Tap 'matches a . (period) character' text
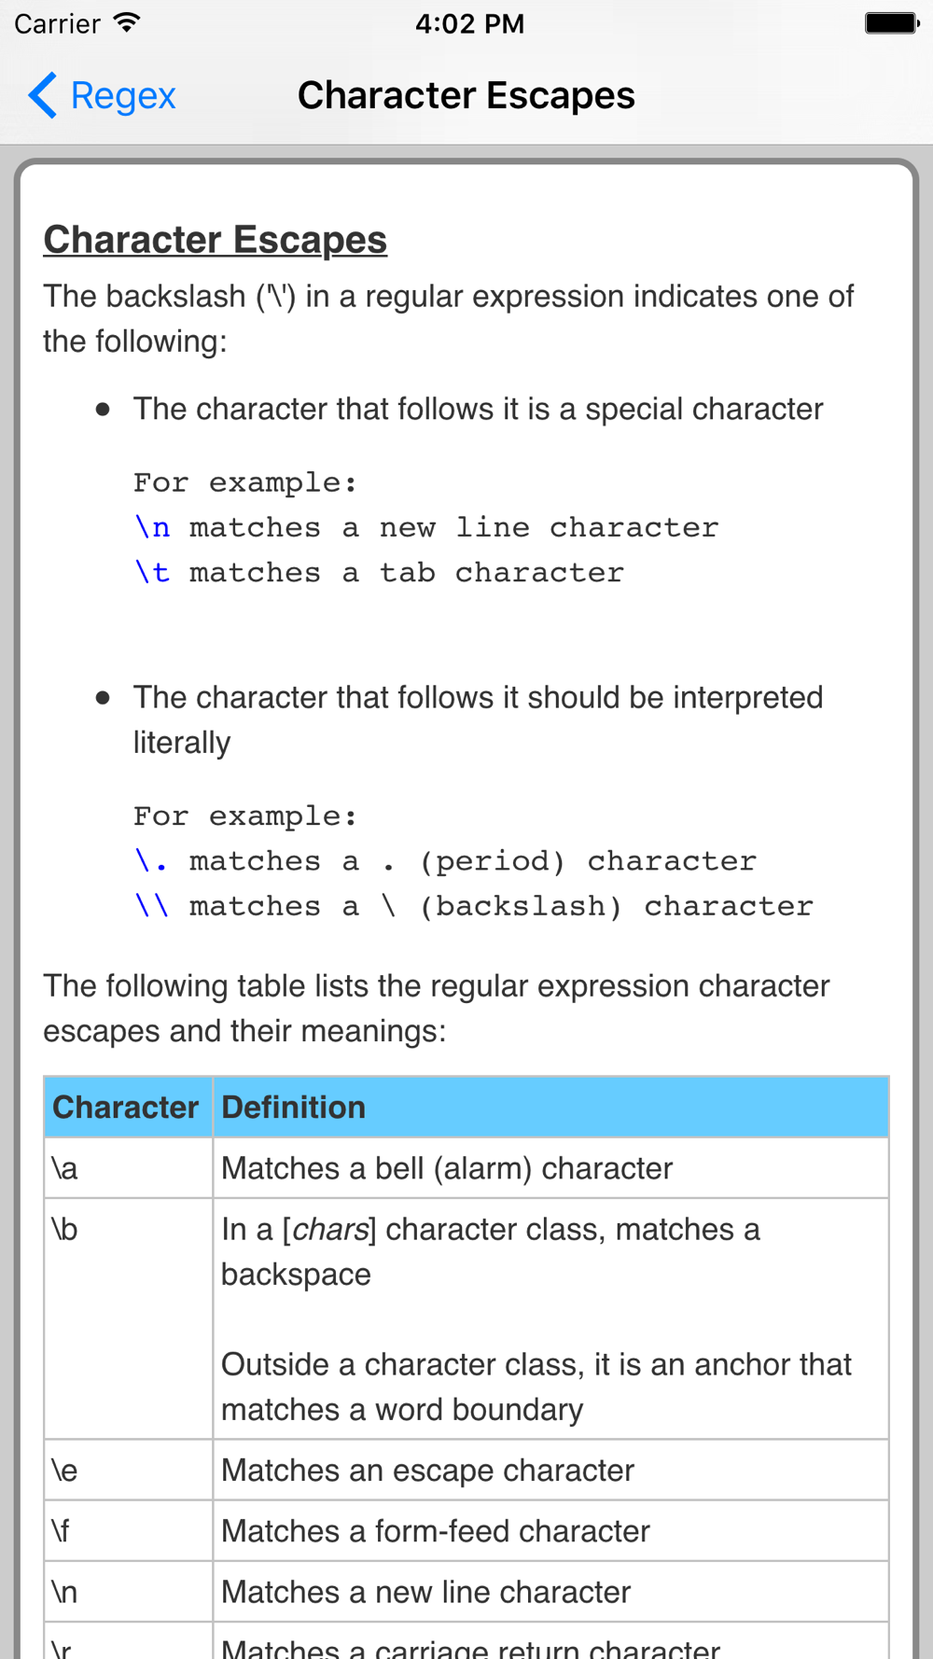 click(x=473, y=860)
